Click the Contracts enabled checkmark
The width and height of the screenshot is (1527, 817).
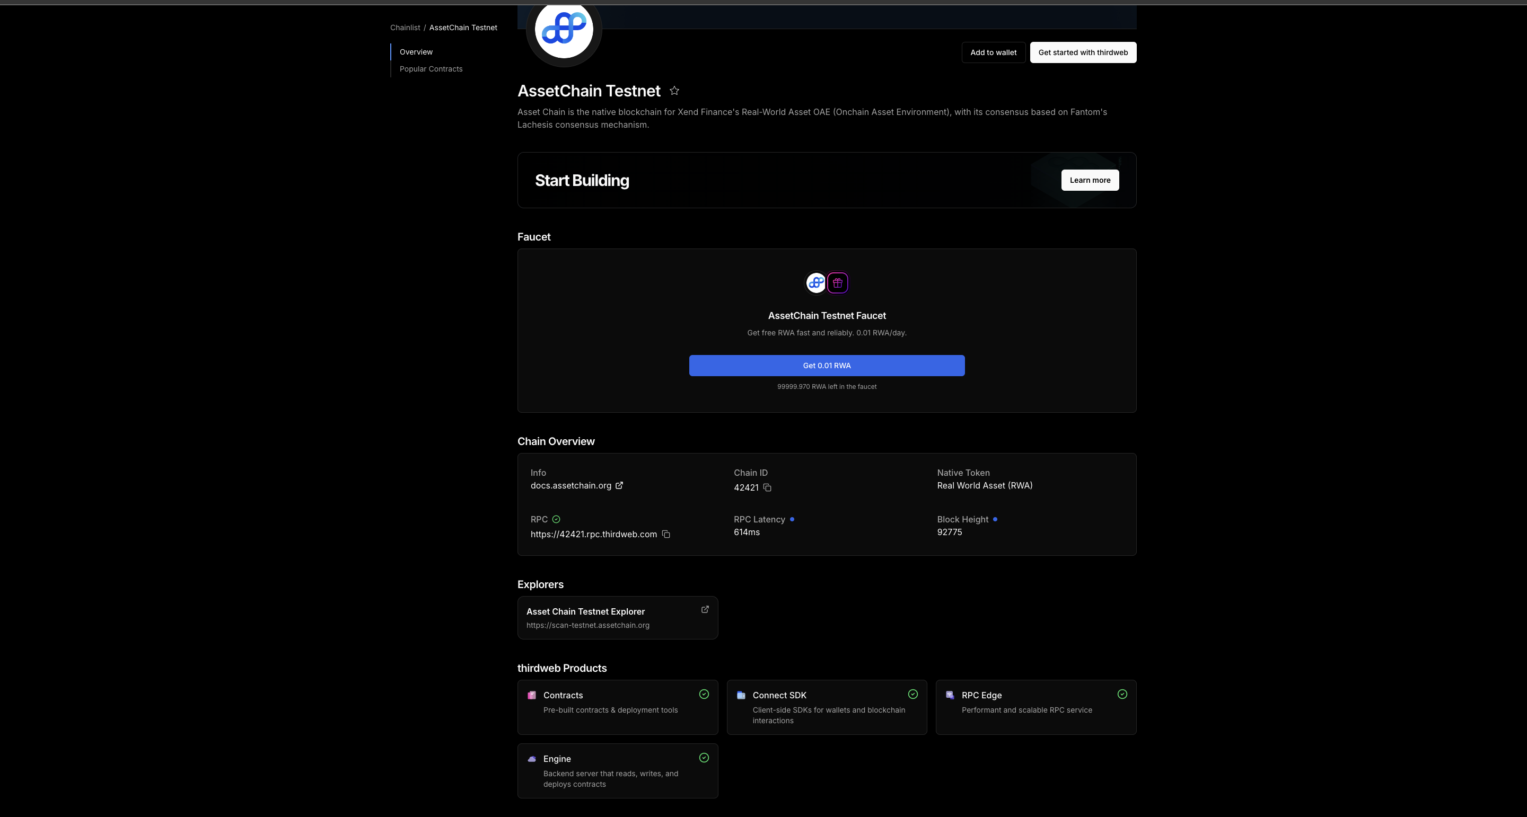704,695
